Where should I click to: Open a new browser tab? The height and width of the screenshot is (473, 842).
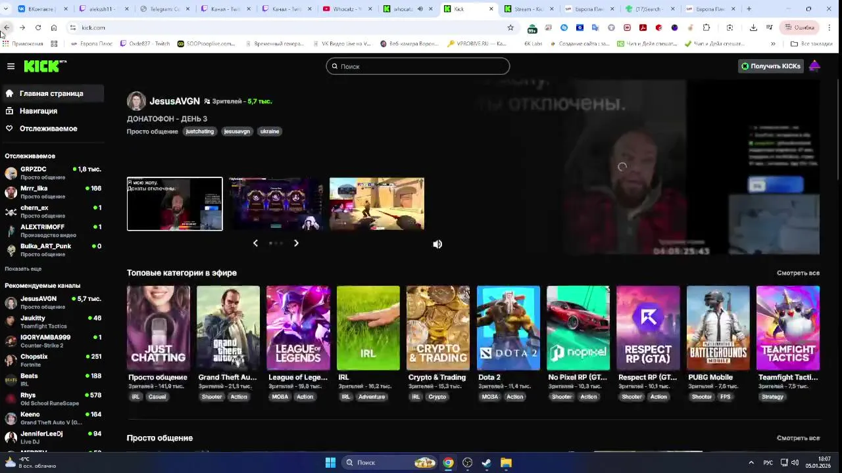coord(749,9)
